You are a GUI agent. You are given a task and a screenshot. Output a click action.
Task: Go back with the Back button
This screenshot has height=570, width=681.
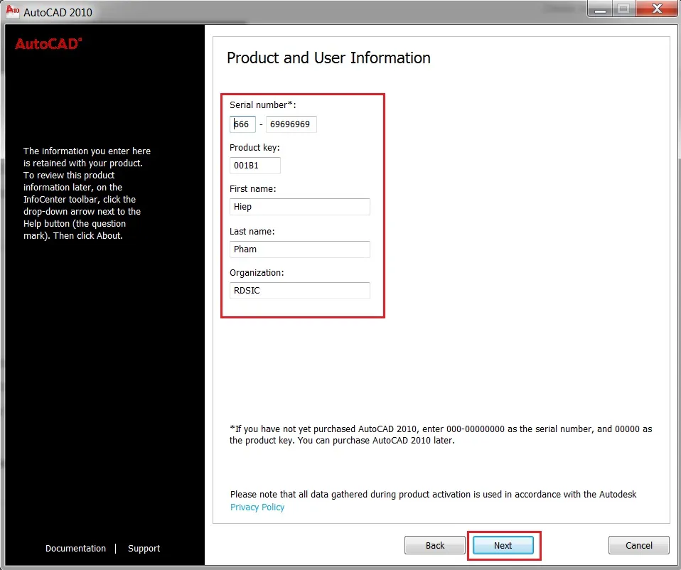coord(435,545)
